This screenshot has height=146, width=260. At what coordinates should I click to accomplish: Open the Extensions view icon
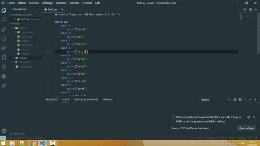pos(4,48)
